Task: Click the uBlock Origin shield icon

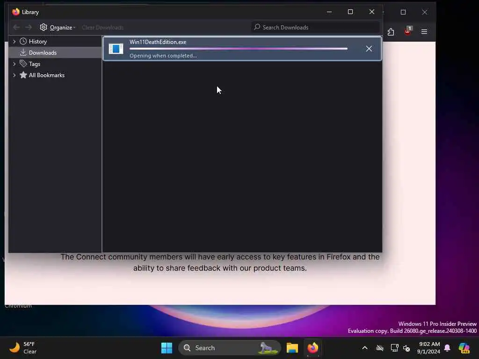Action: tap(408, 31)
